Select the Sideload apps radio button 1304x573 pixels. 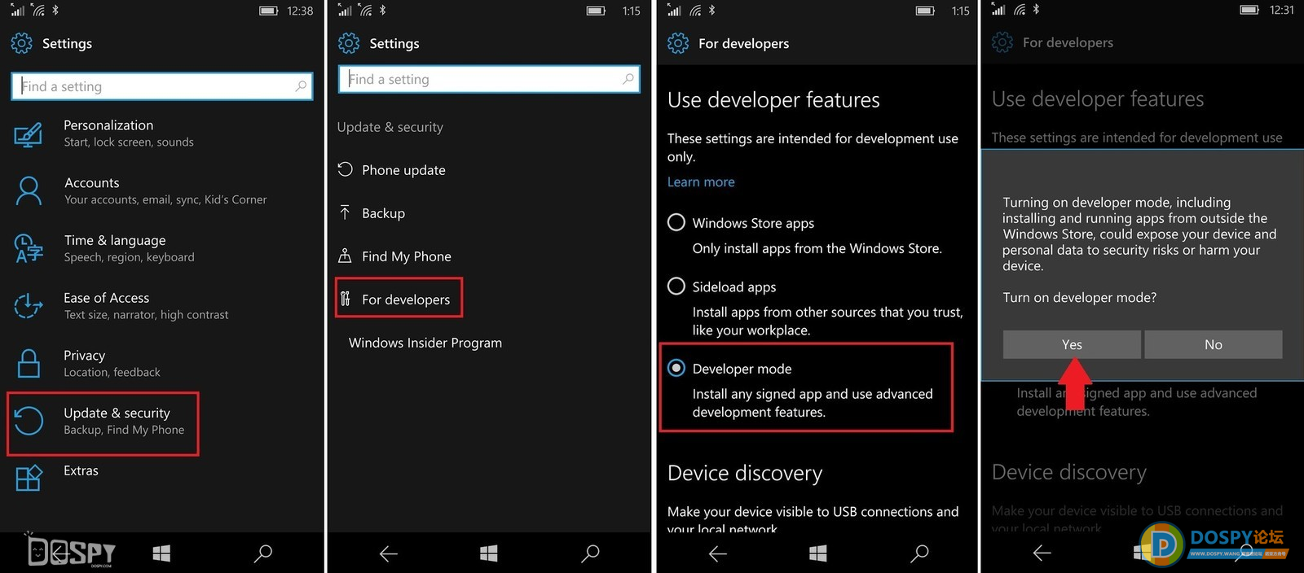676,286
